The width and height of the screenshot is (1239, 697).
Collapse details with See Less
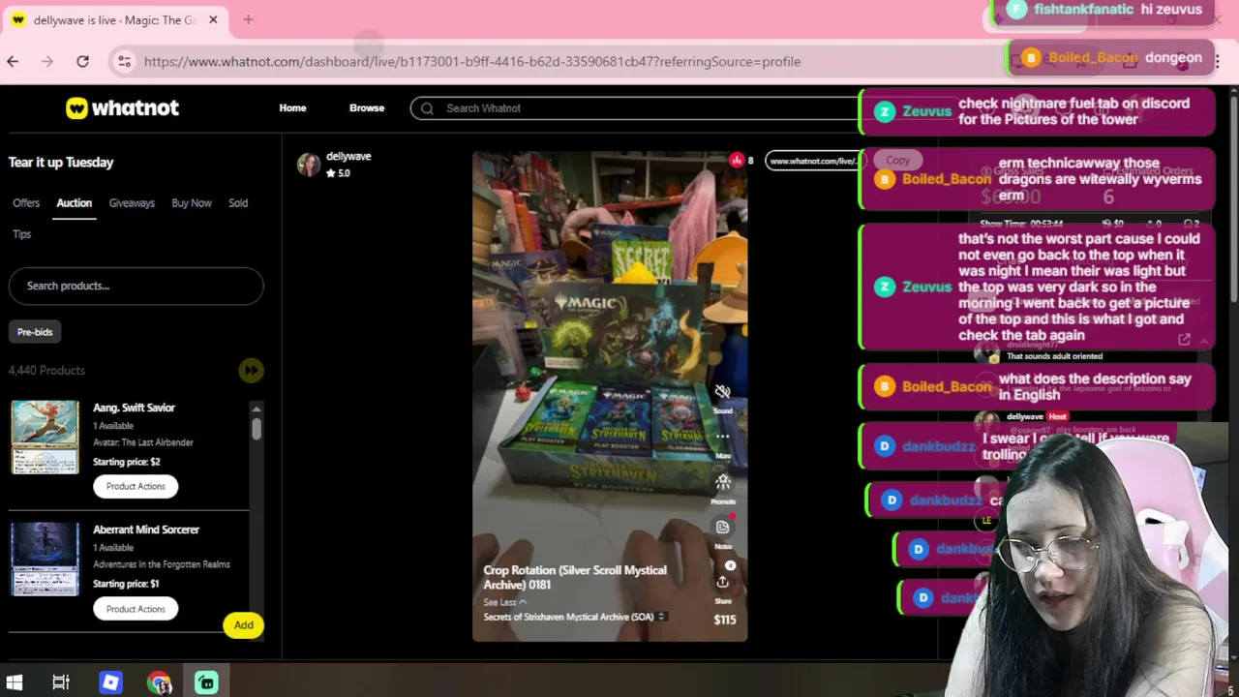click(504, 602)
